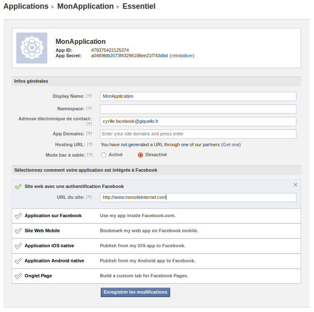Go to Applications in the breadcrumb
The image size is (314, 312).
[x=26, y=6]
